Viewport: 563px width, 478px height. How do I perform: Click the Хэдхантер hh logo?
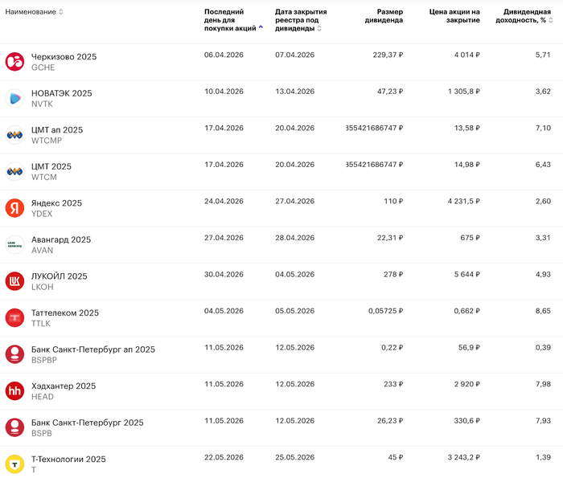point(14,391)
